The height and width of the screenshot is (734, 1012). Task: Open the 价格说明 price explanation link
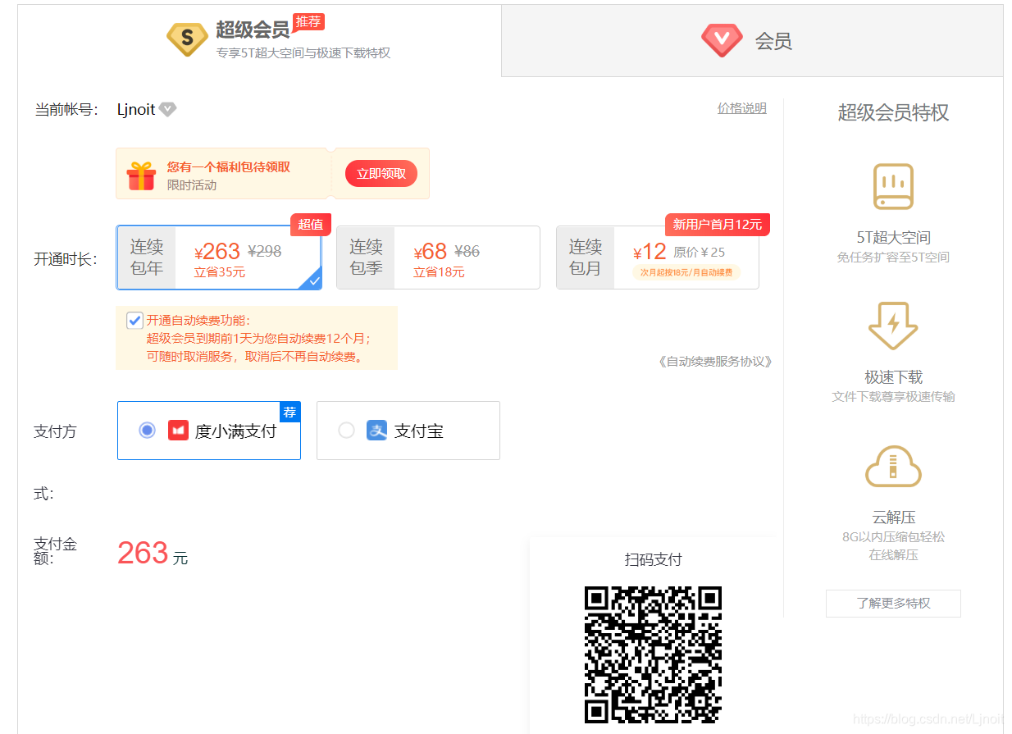[741, 107]
